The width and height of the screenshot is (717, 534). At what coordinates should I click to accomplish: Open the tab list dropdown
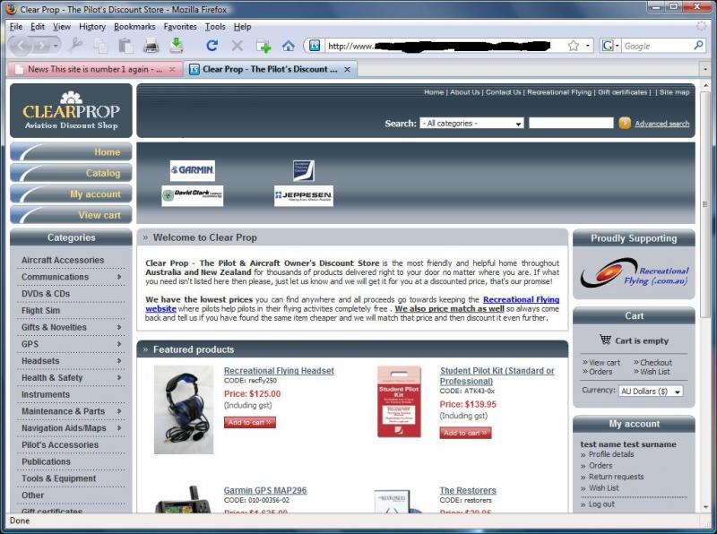point(705,70)
